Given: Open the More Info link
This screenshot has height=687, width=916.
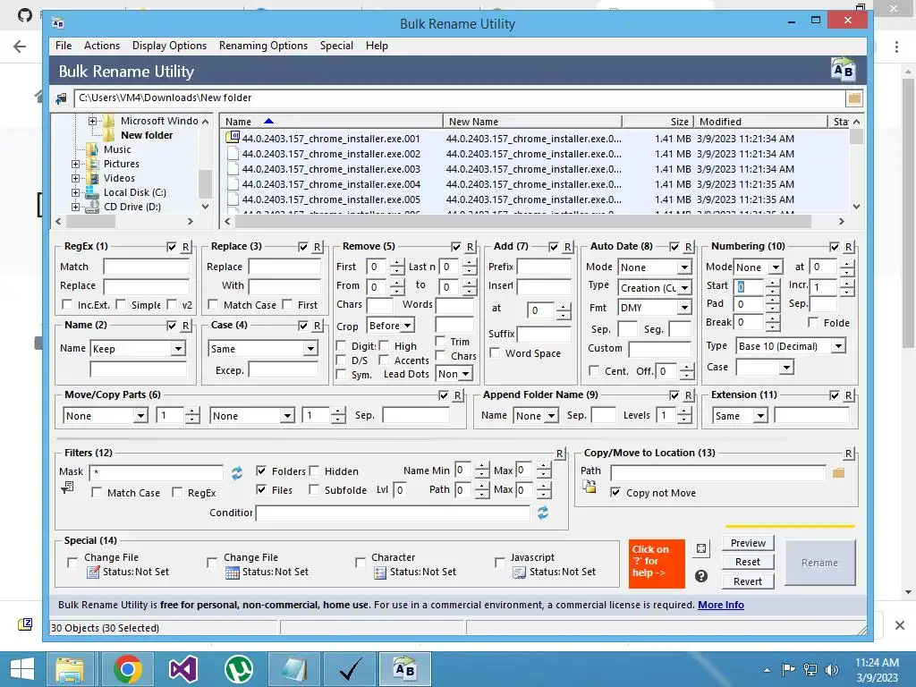Looking at the screenshot, I should pos(721,605).
